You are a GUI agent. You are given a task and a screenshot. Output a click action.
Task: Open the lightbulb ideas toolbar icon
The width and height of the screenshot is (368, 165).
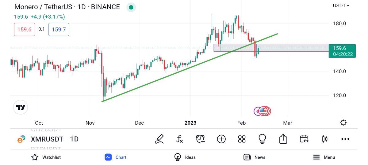pos(262,139)
